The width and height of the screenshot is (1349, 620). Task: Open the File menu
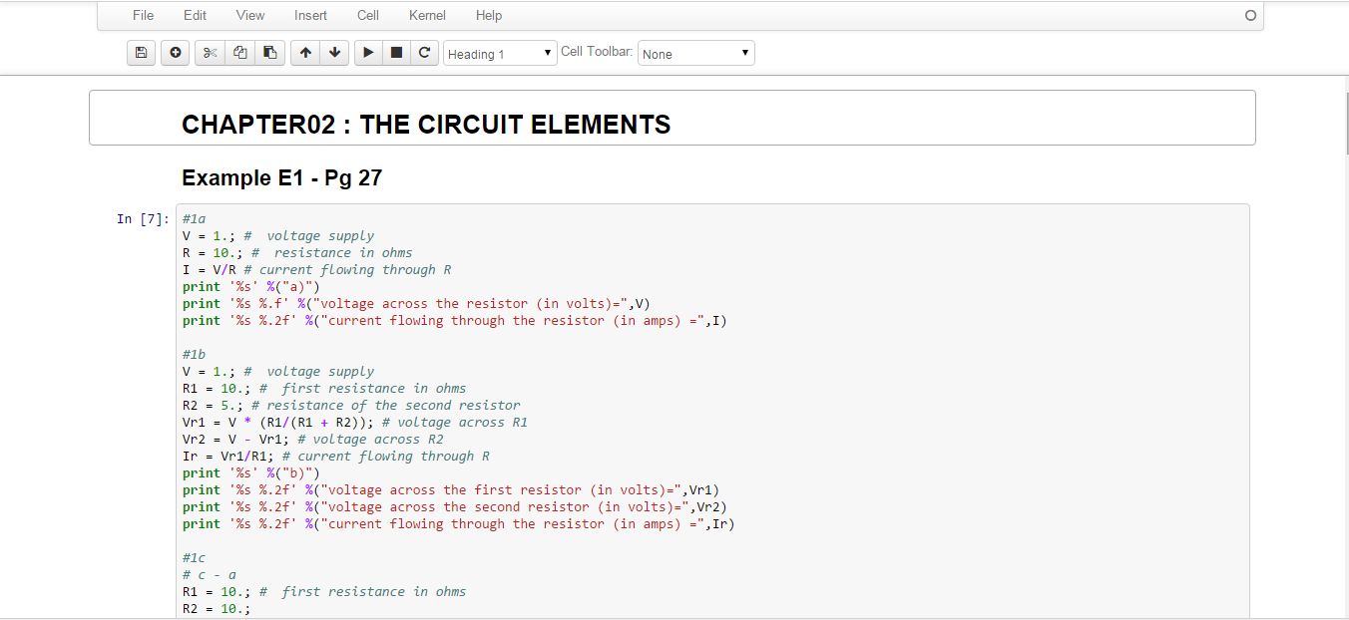143,15
